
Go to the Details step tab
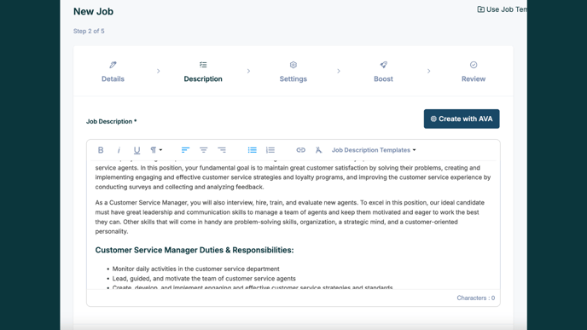pos(113,72)
